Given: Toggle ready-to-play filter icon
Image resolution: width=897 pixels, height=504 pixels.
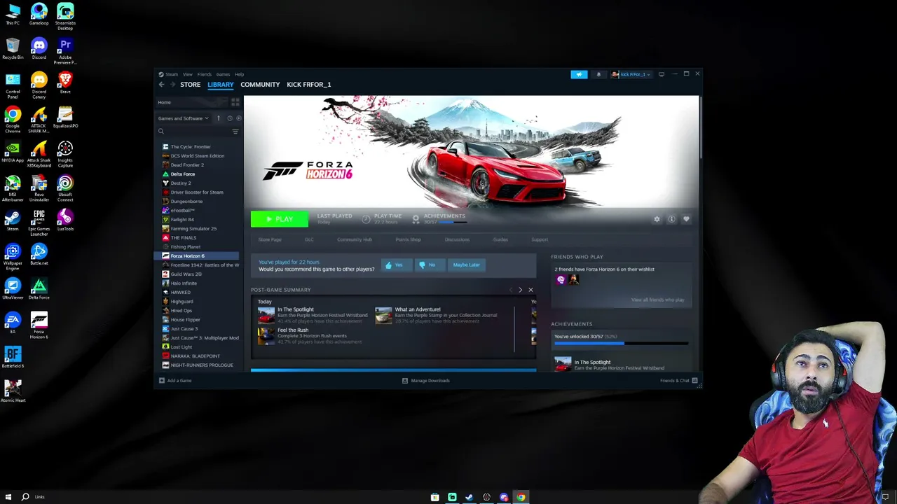Looking at the screenshot, I should pos(238,118).
